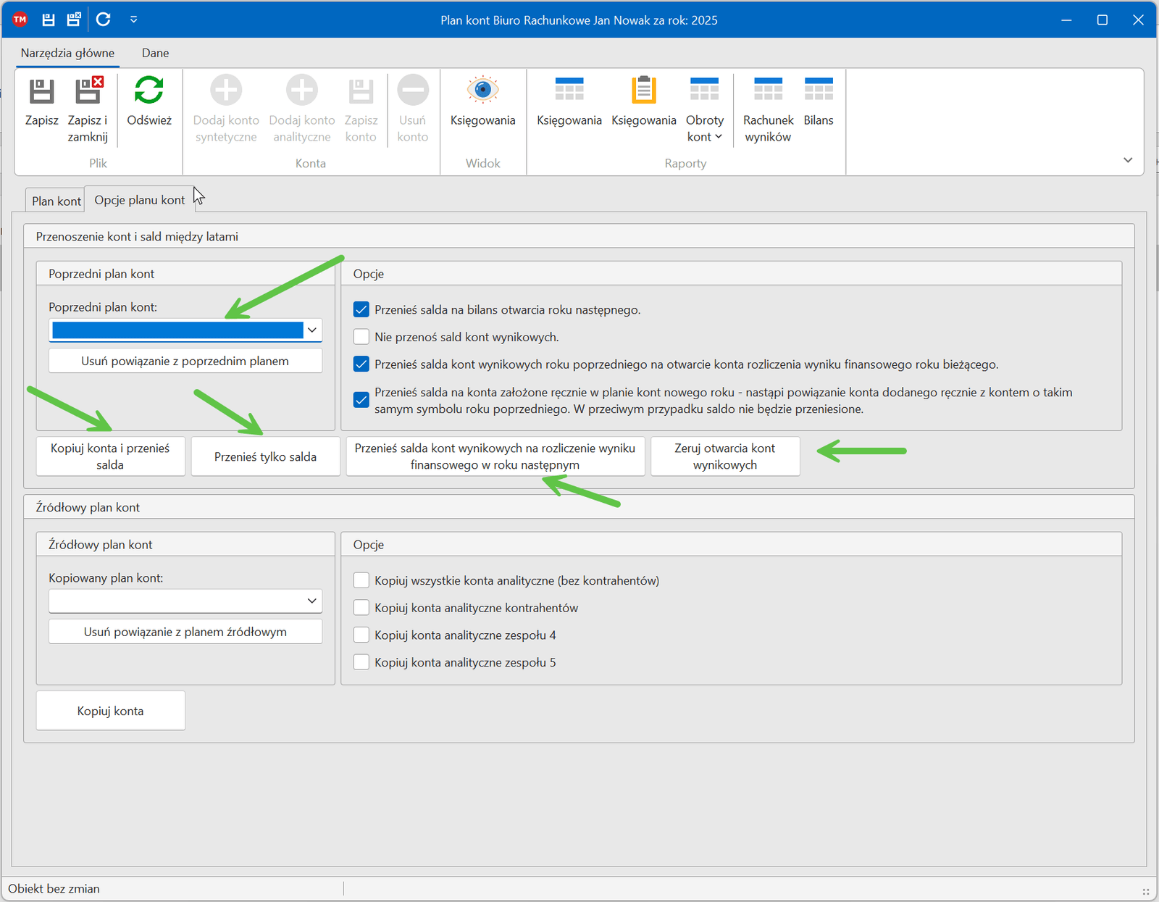Open Księgowania view with the eye icon
Image resolution: width=1159 pixels, height=902 pixels.
click(482, 91)
